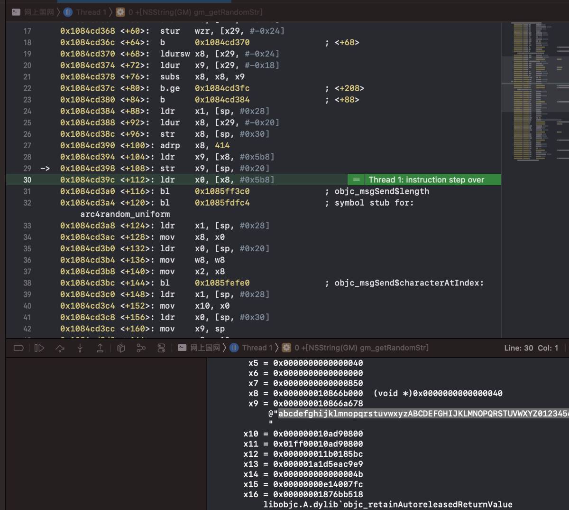
Task: Open stack frame gm_getRandomStr in debug bar
Action: coord(361,348)
